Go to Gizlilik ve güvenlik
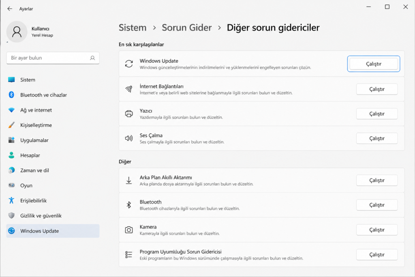Viewport: 415px width, 277px height. coord(53,216)
